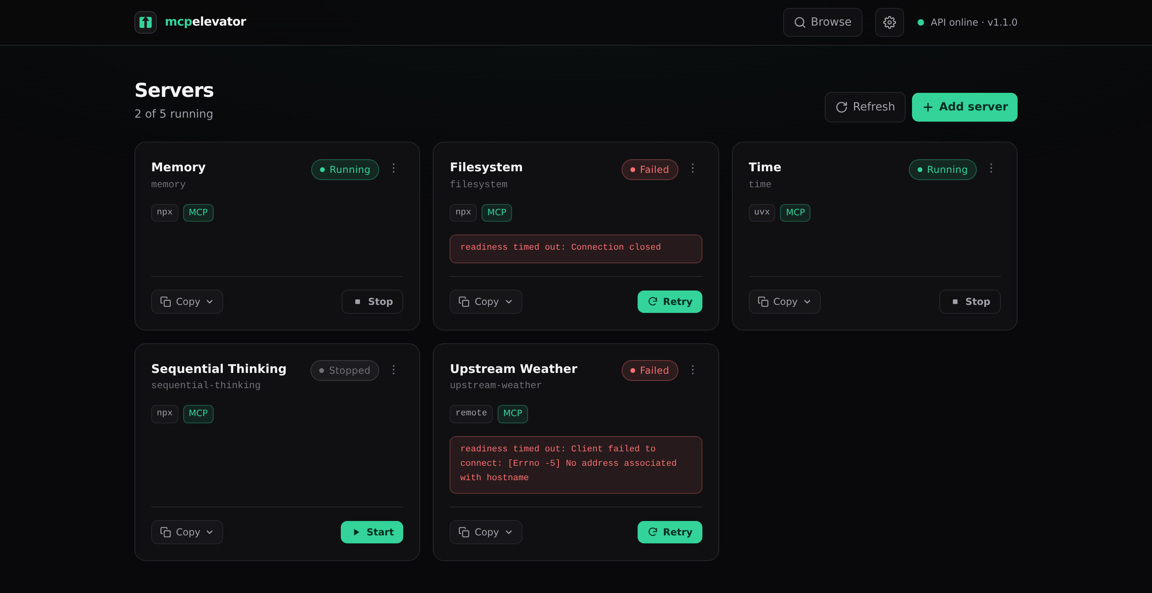
Task: Click the Running status badge on Time
Action: tap(942, 170)
